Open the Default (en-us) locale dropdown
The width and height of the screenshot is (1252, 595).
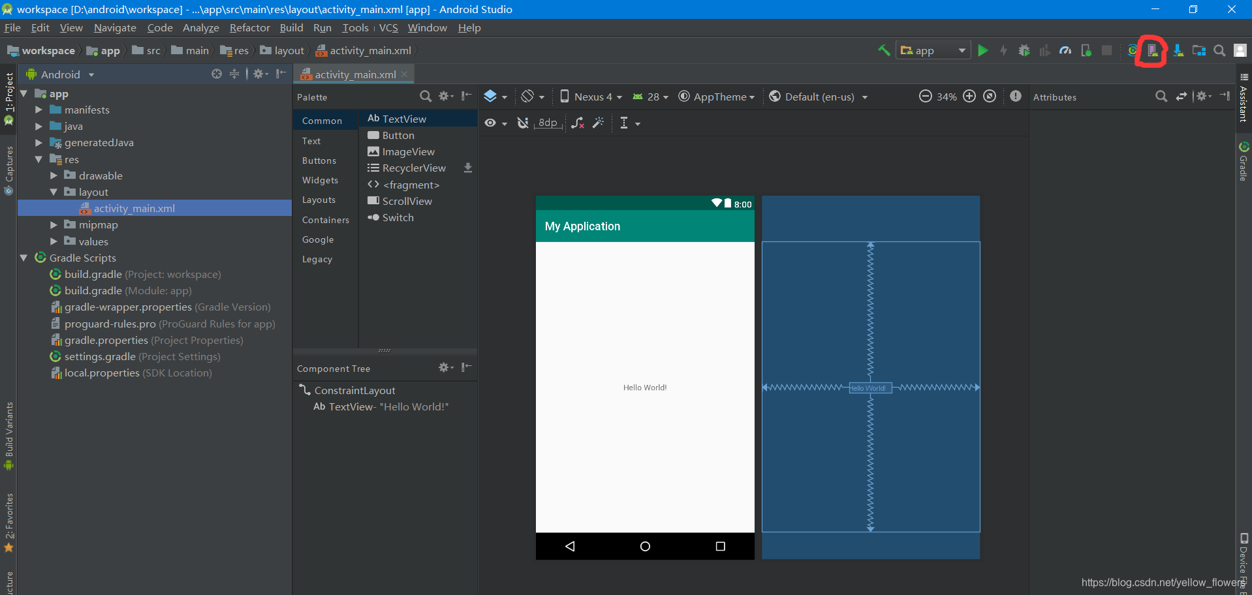[819, 97]
